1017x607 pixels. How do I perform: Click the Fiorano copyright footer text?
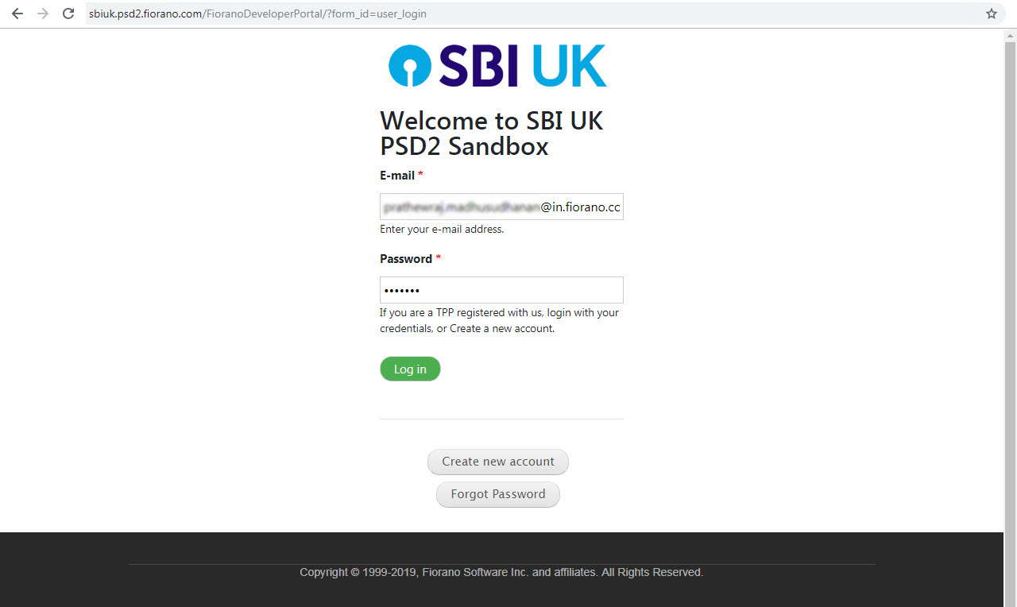click(501, 572)
